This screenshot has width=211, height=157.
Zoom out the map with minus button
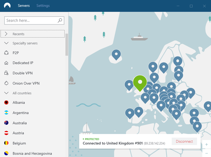[x=206, y=153]
